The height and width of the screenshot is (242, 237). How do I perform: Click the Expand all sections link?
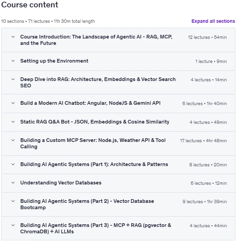click(213, 21)
